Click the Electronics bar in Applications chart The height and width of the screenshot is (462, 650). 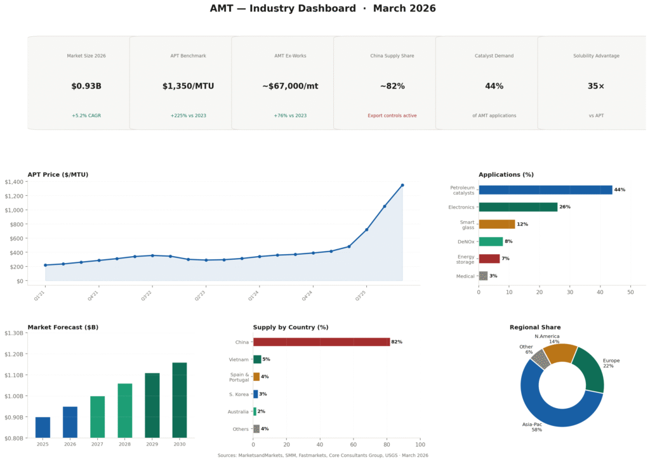517,207
